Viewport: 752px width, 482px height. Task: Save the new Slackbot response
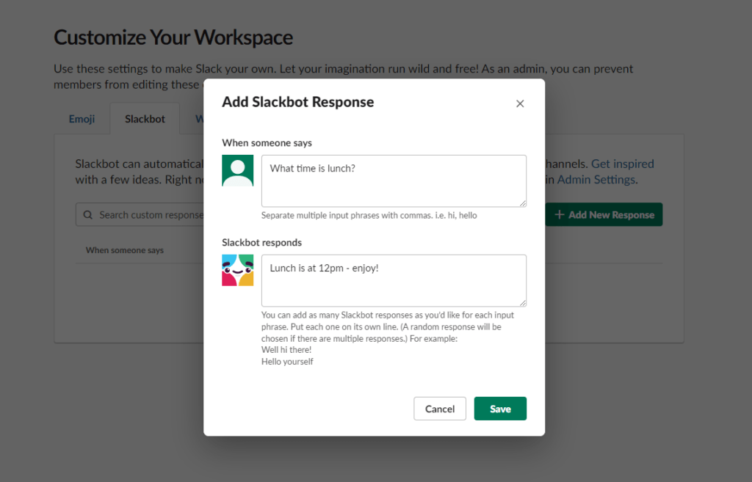point(500,409)
